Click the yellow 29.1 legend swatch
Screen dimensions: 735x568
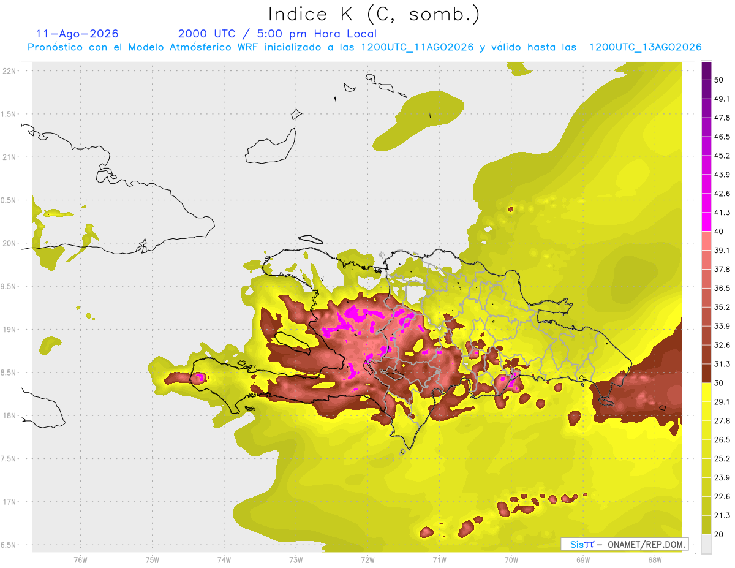pyautogui.click(x=706, y=392)
